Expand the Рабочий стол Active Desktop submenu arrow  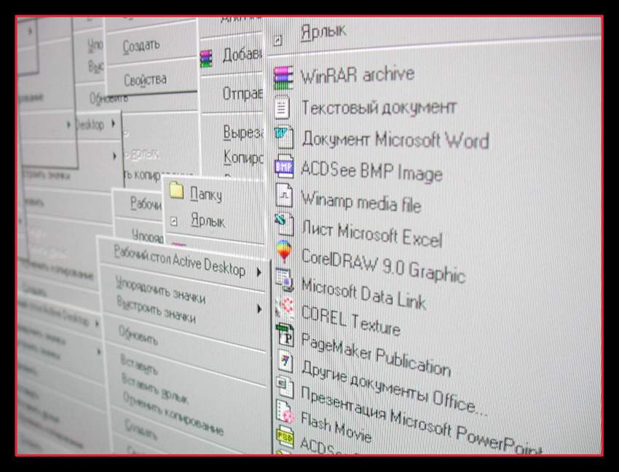pyautogui.click(x=259, y=272)
